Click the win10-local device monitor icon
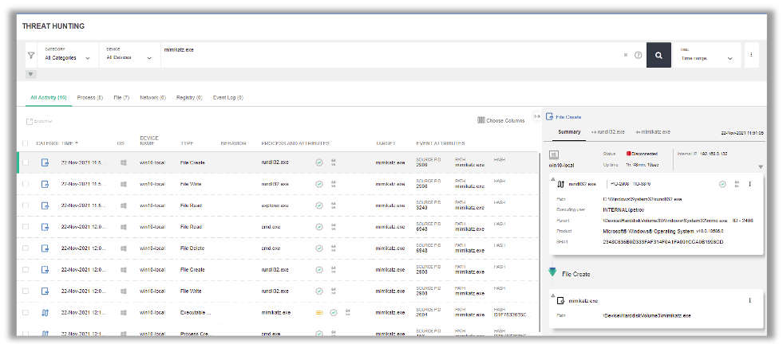The image size is (783, 348). [x=554, y=154]
